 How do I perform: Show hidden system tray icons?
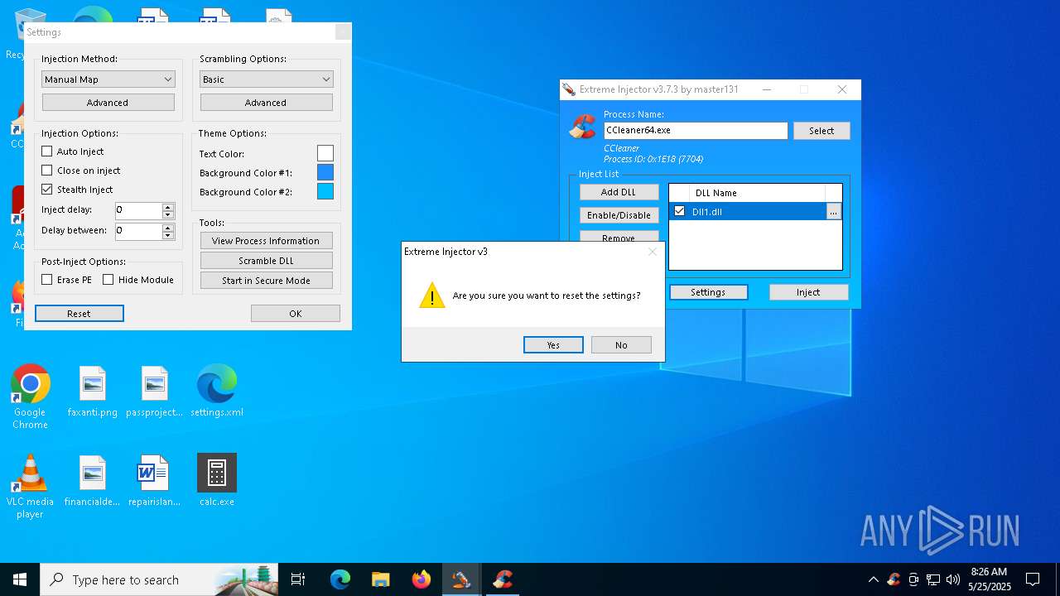tap(874, 579)
